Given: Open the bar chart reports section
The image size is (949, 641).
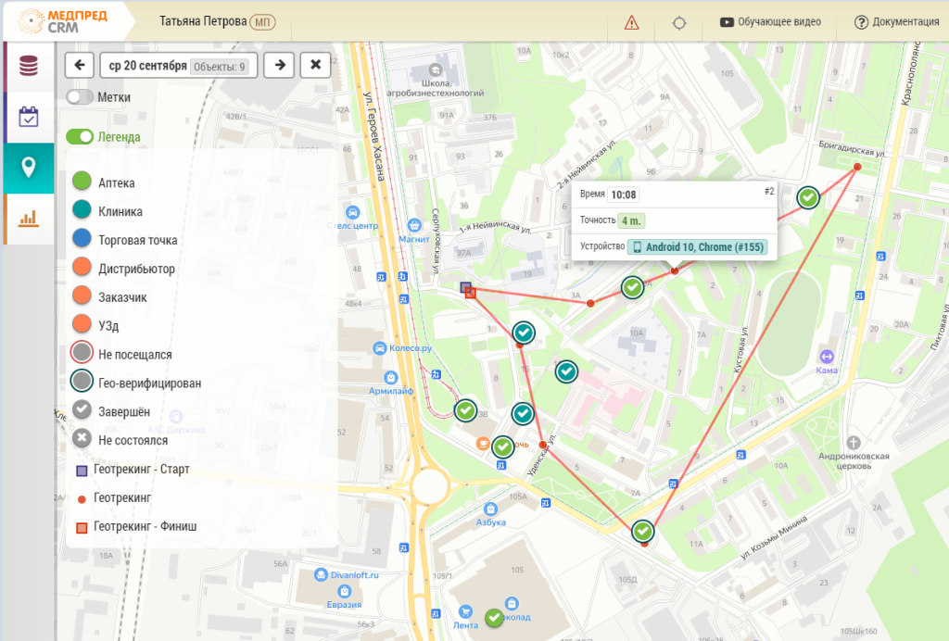Looking at the screenshot, I should (x=29, y=219).
